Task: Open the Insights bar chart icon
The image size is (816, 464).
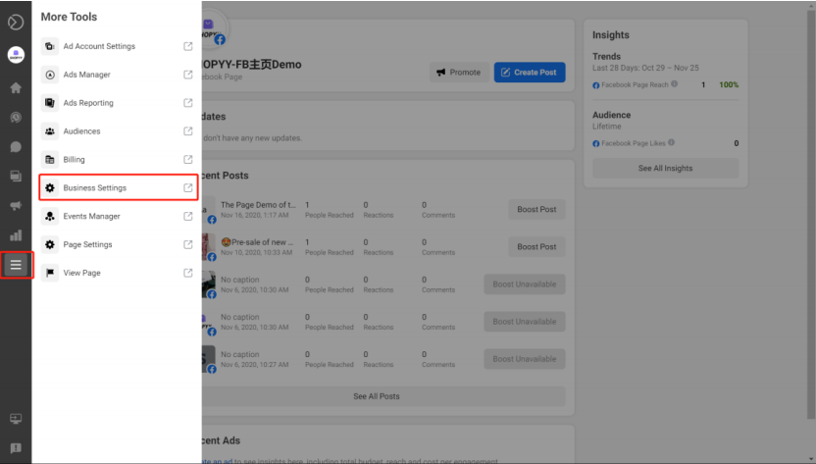Action: coord(16,235)
